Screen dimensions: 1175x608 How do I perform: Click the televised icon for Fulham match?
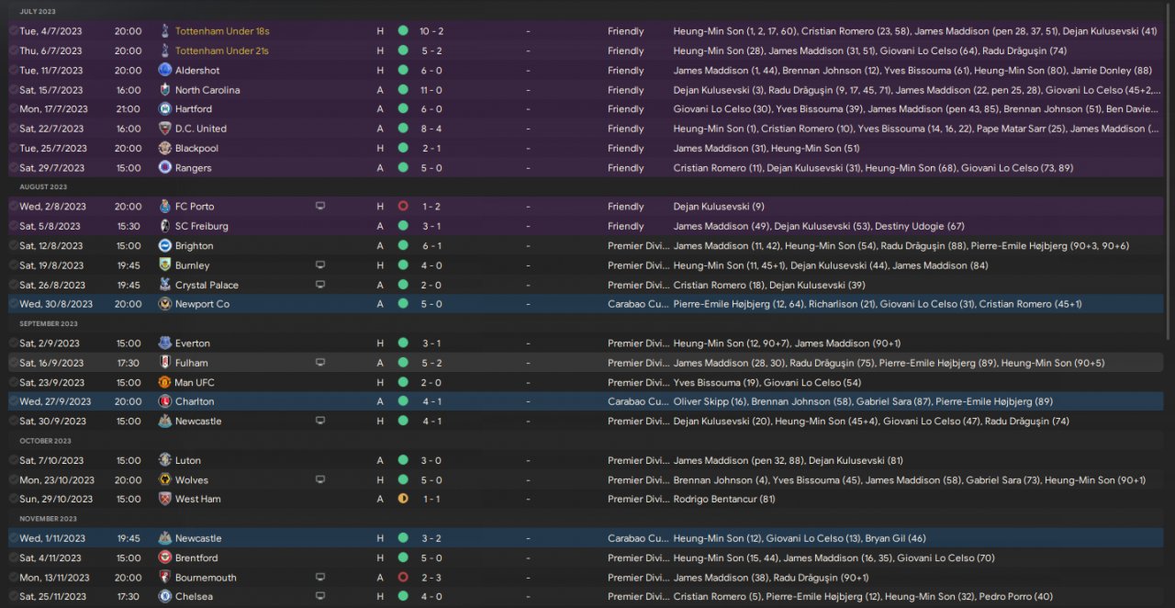(320, 363)
